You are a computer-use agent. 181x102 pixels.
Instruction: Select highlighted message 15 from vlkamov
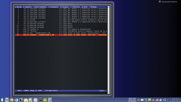[61, 35]
